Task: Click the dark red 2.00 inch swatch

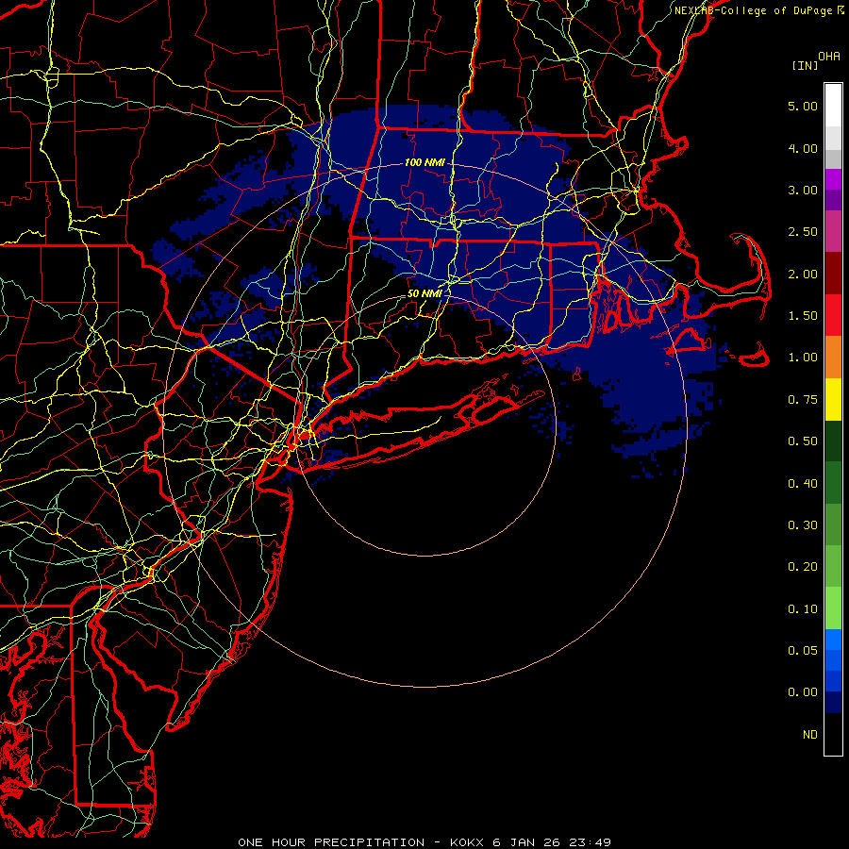Action: tap(833, 274)
